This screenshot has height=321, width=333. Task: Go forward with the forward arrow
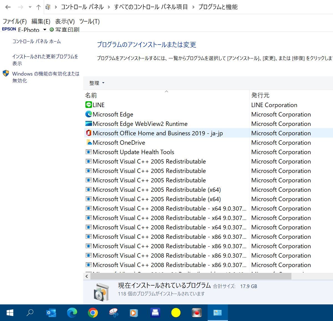(x=20, y=7)
